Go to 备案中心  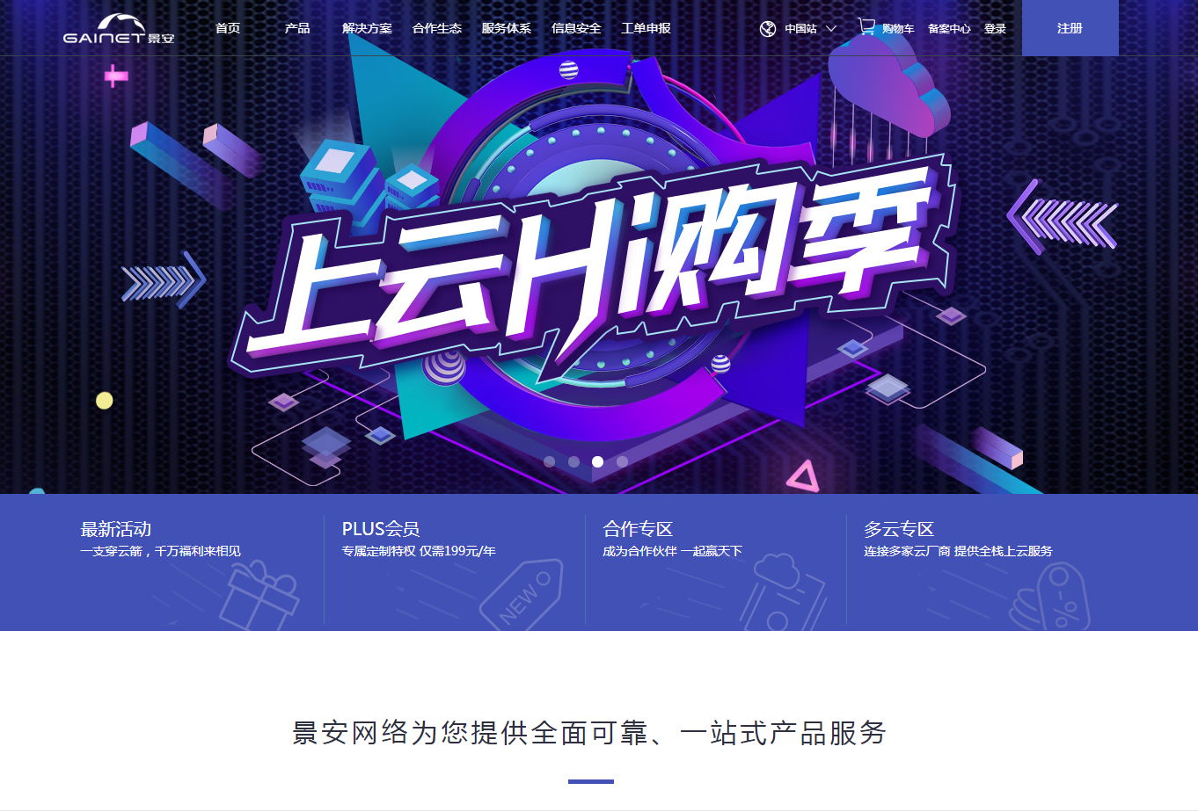(949, 29)
